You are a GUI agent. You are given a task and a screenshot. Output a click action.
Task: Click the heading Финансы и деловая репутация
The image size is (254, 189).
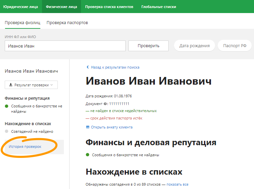click(151, 143)
